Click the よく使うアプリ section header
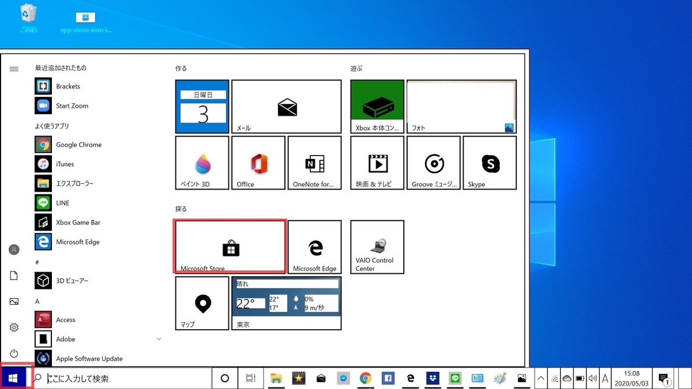This screenshot has width=692, height=389. (x=52, y=126)
